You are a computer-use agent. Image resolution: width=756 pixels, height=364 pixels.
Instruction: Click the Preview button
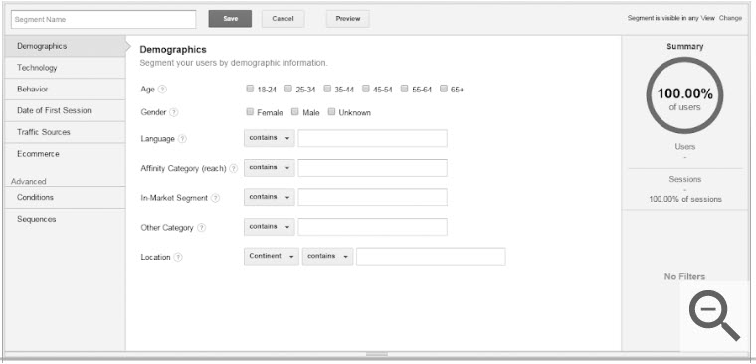348,19
